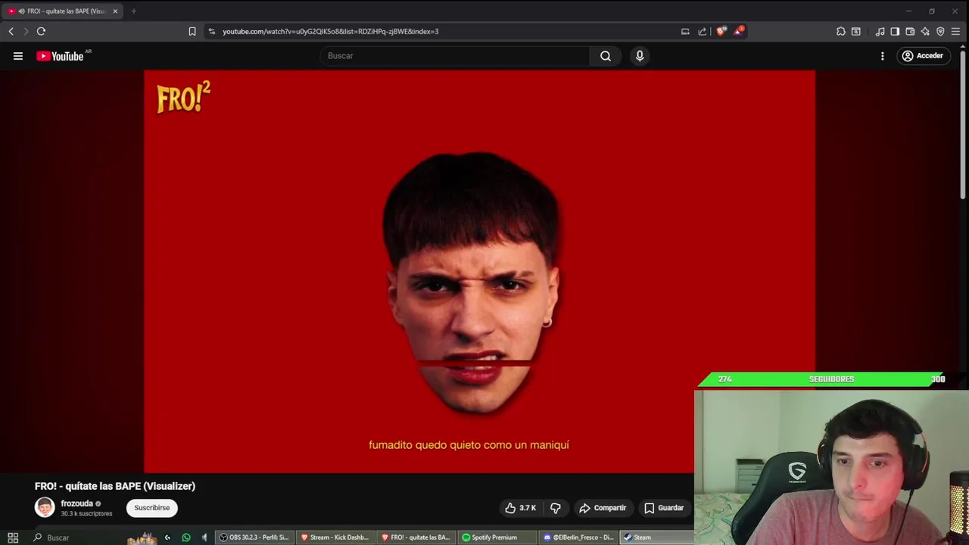Viewport: 969px width, 545px height.
Task: Close the current YouTube tab
Action: [115, 11]
